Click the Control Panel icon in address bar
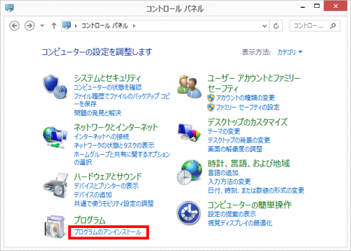The height and width of the screenshot is (251, 351). pyautogui.click(x=66, y=26)
